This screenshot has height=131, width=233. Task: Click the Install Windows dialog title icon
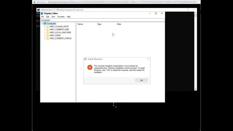point(86,59)
